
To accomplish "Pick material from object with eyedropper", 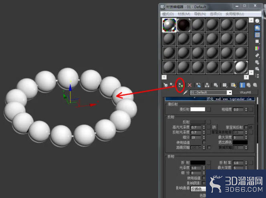I will click(x=185, y=93).
